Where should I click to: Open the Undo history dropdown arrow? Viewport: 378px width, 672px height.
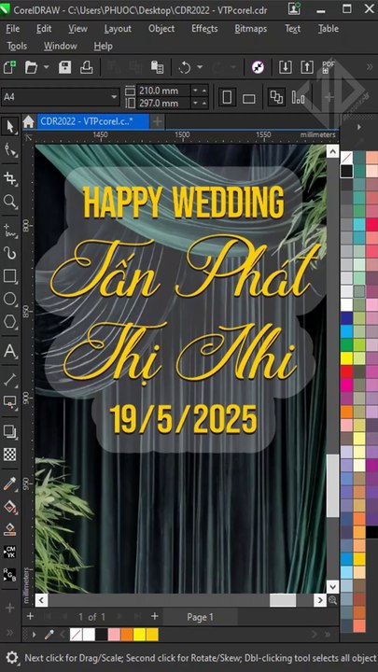[200, 67]
